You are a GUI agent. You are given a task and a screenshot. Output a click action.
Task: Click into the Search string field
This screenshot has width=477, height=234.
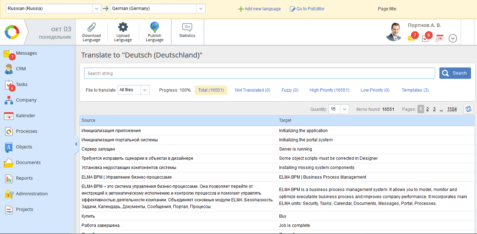259,73
